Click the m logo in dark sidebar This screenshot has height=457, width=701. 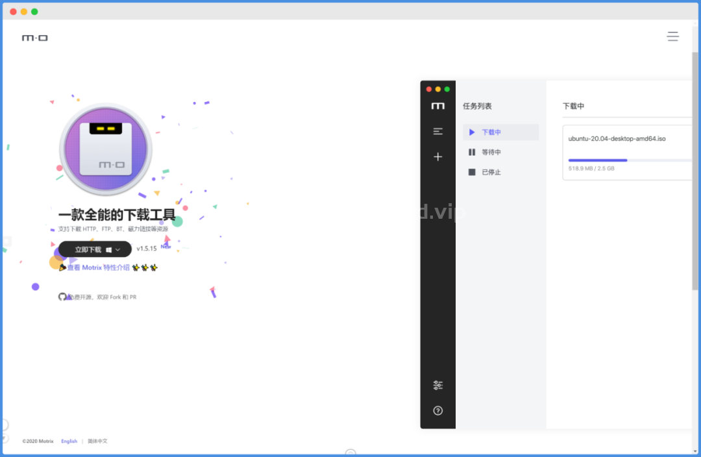tap(437, 106)
